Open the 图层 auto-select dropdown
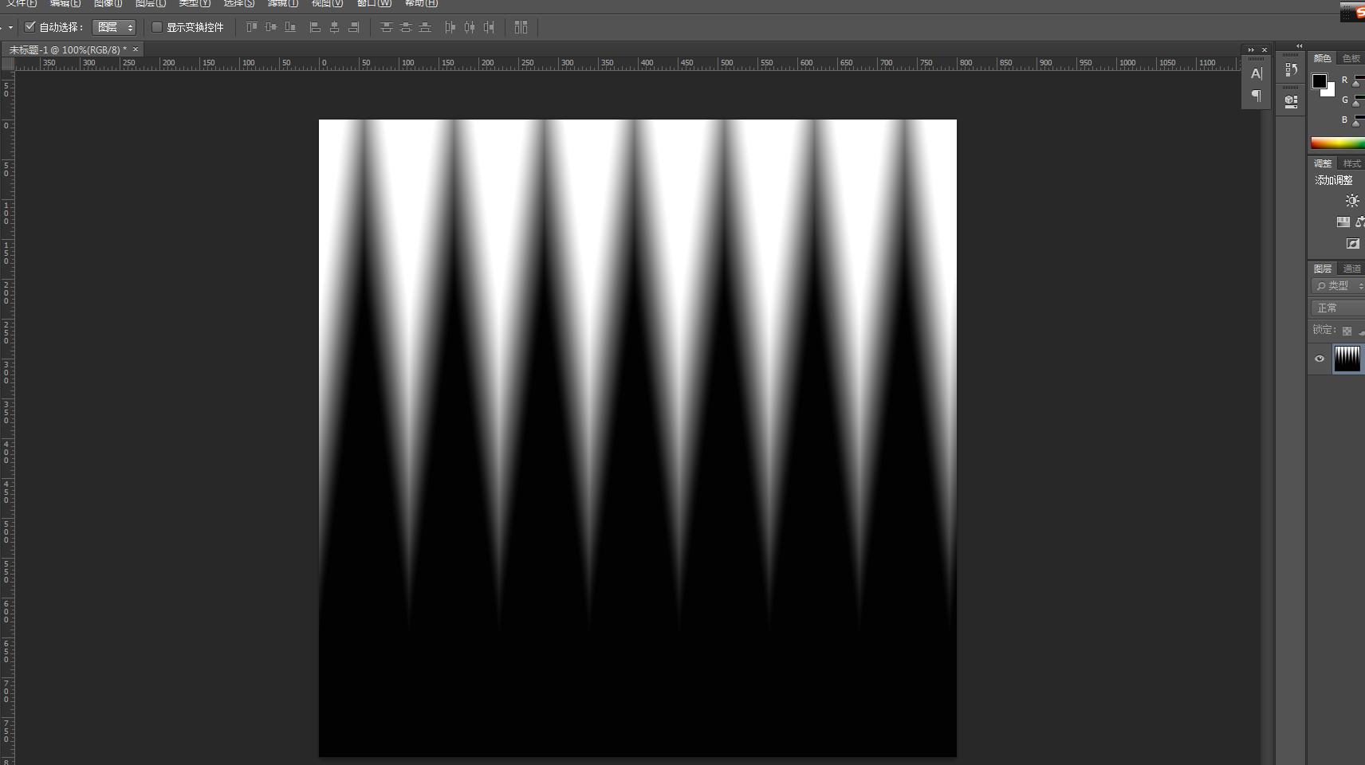Screen dimensions: 1365x765 click(115, 27)
